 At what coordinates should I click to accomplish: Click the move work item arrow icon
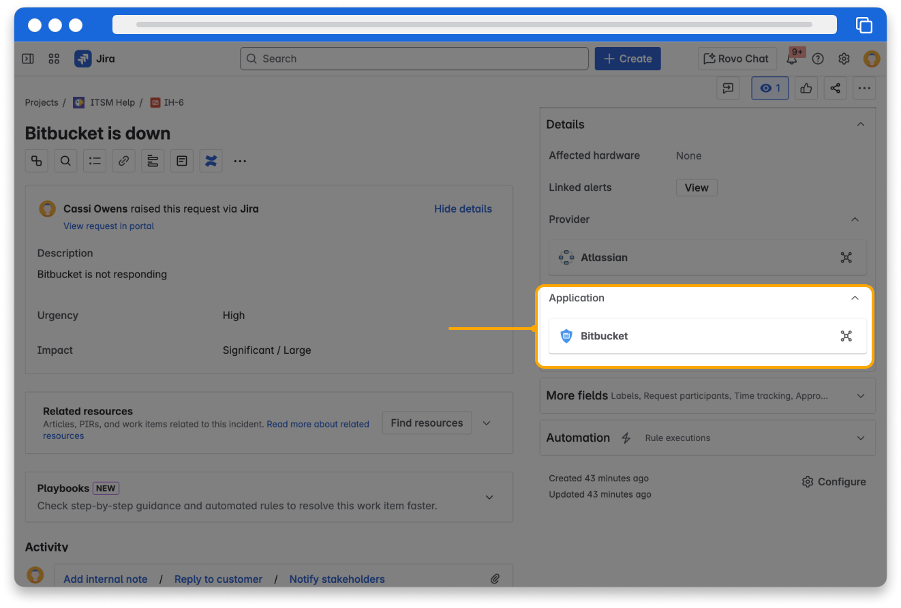tap(729, 88)
